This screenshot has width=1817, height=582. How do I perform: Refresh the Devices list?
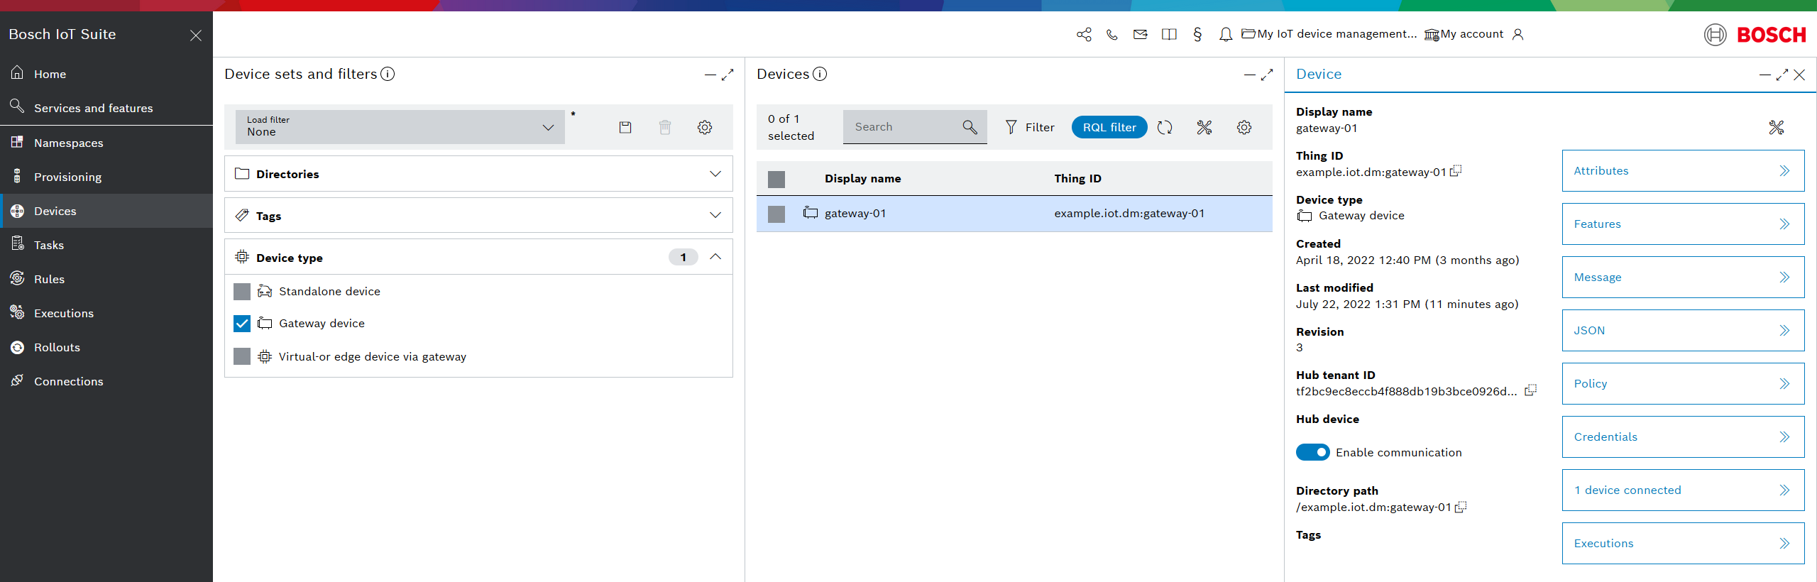[1165, 127]
